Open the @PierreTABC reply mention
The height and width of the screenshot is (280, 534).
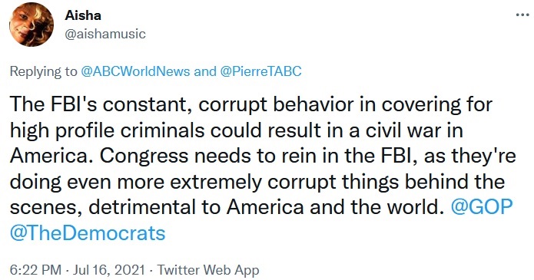(261, 71)
